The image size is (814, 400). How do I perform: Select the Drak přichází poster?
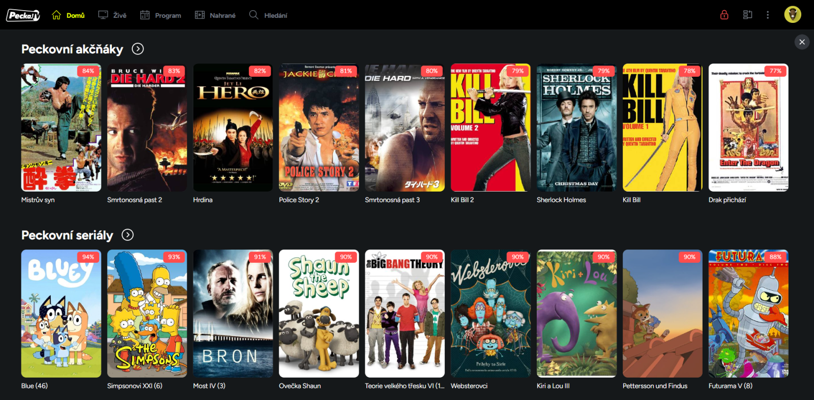[x=748, y=128]
